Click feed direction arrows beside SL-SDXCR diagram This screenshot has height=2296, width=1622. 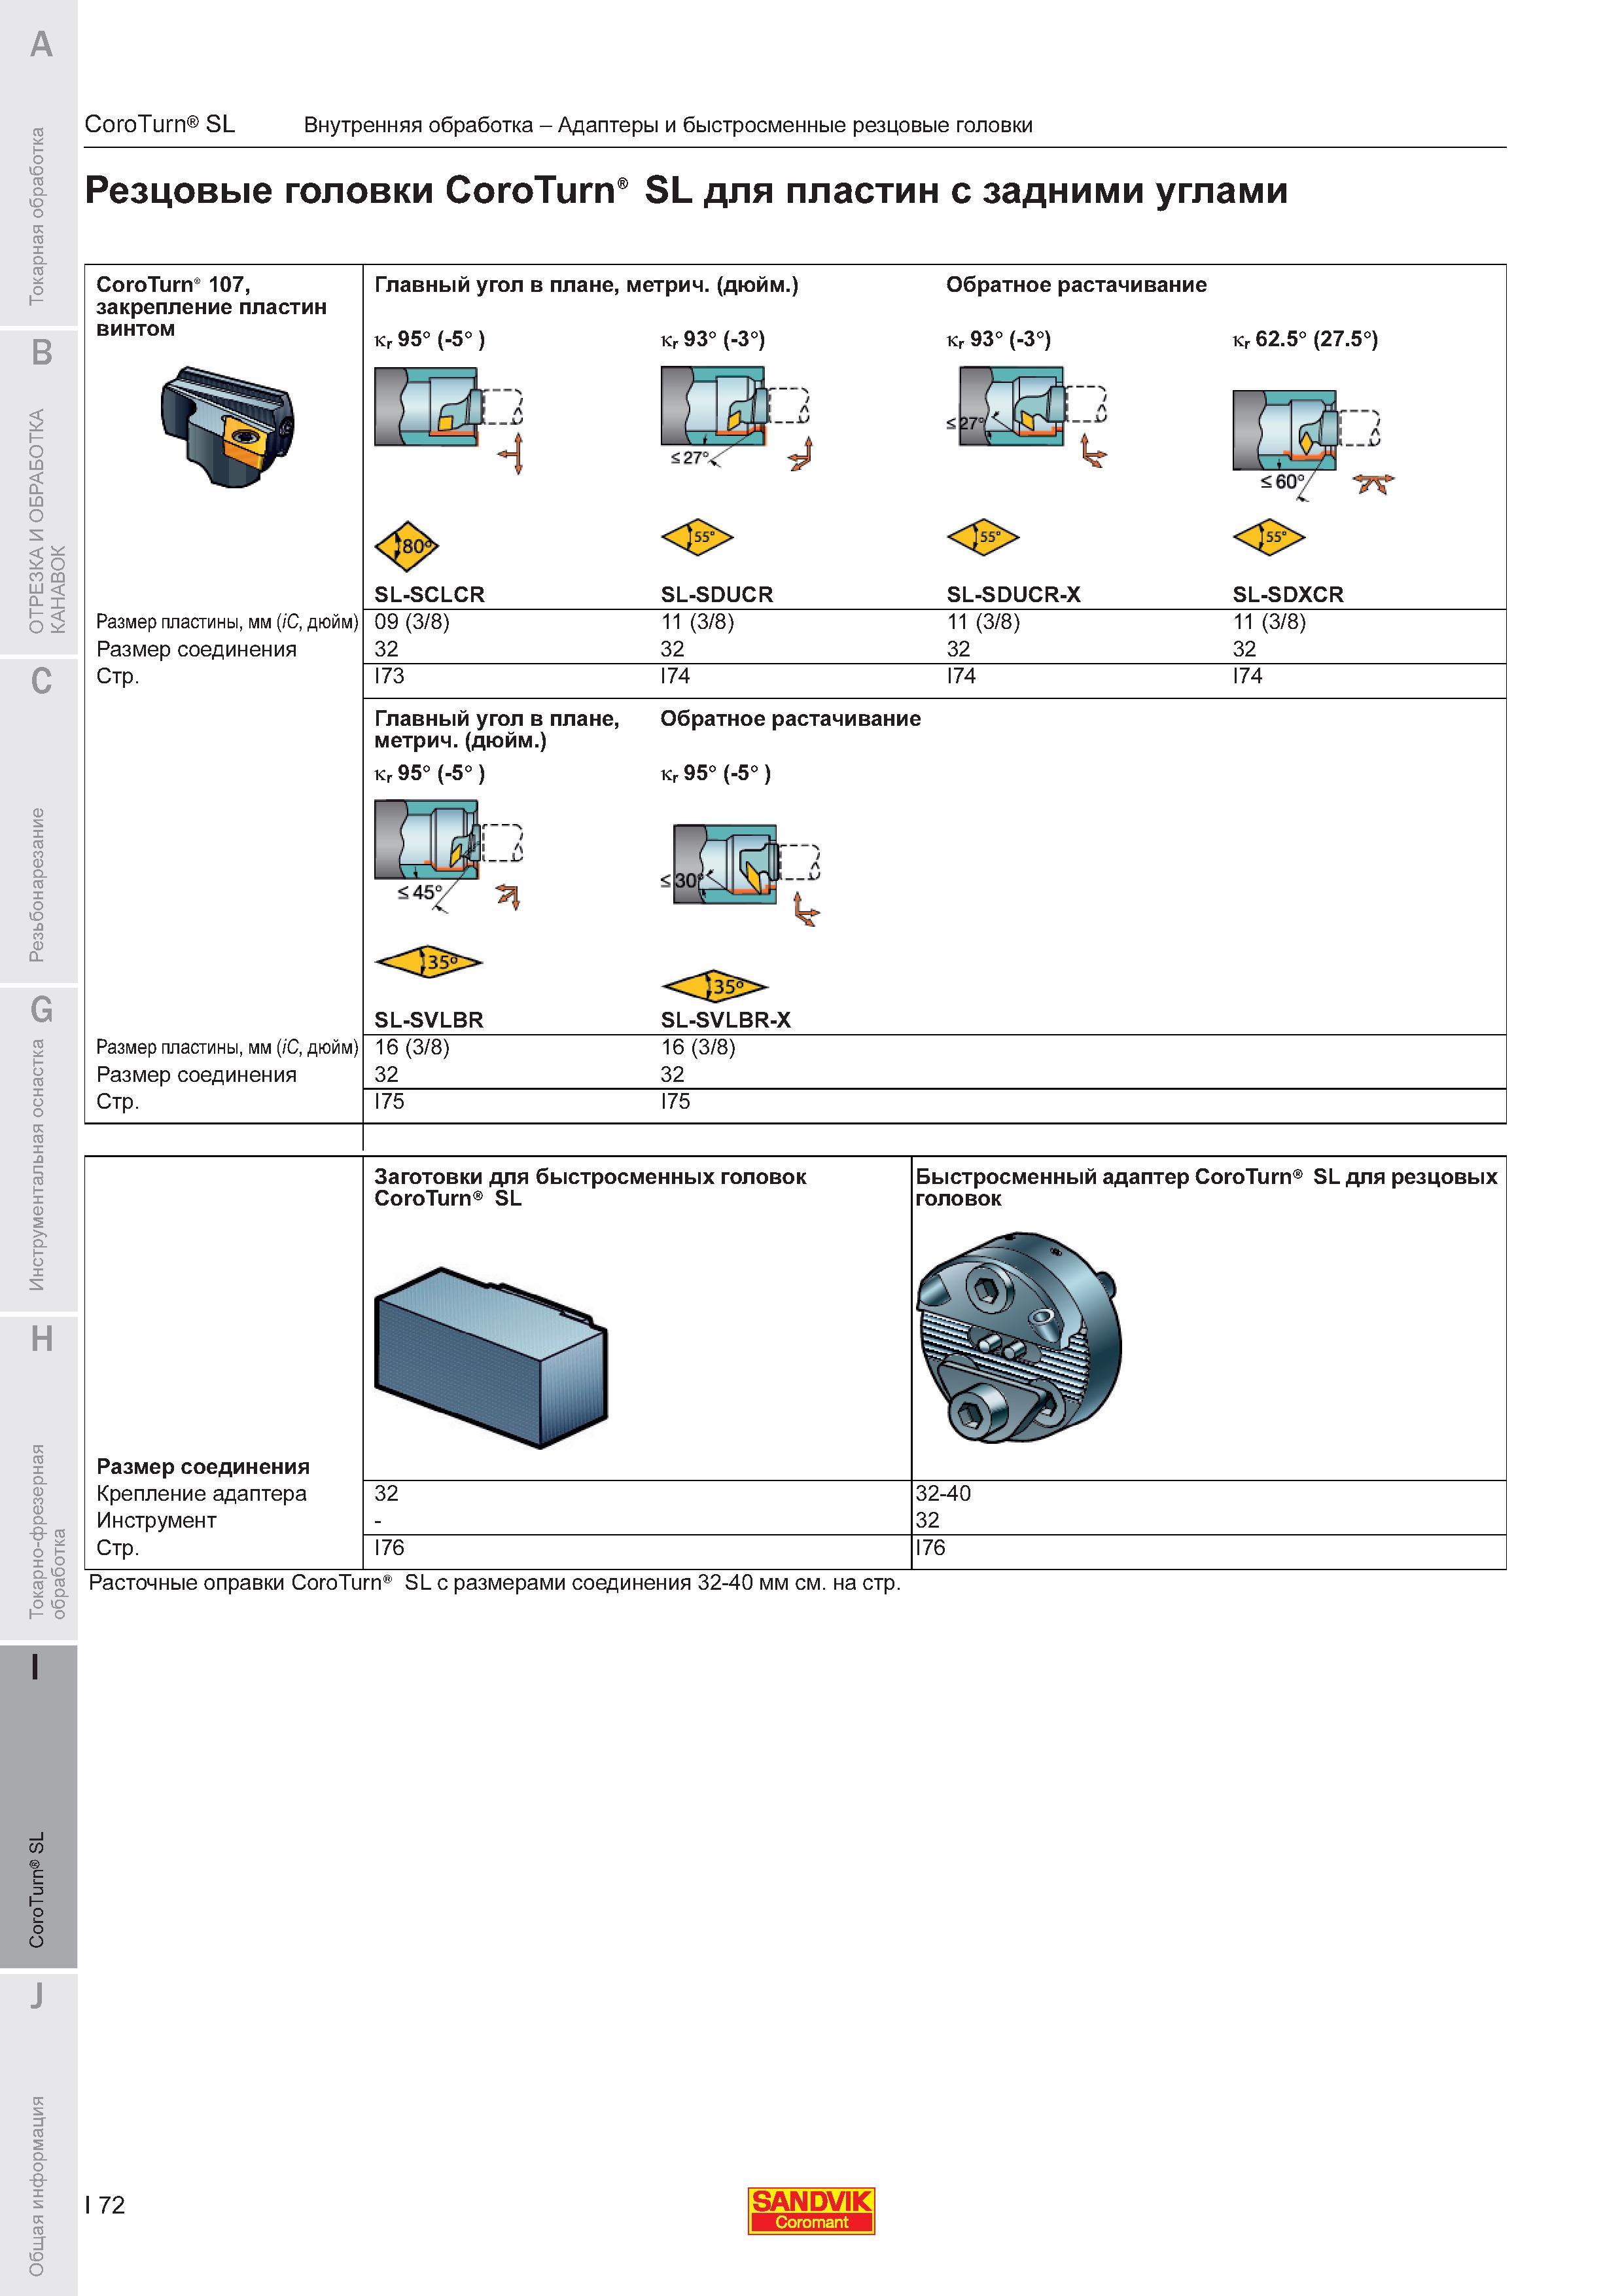click(x=1373, y=485)
